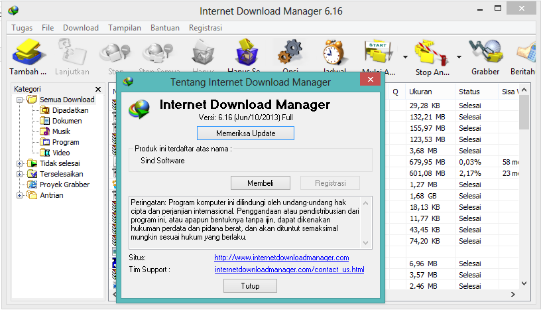The width and height of the screenshot is (541, 310).
Task: Click the Memeriksa Update button
Action: (246, 133)
